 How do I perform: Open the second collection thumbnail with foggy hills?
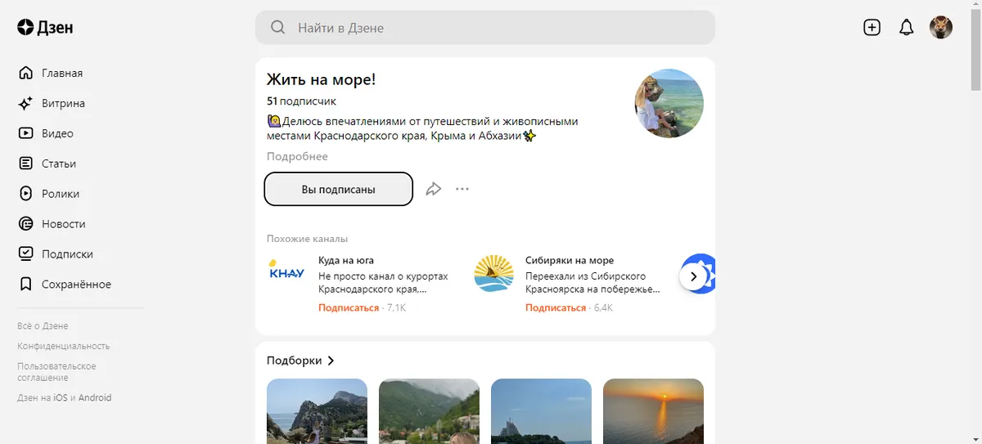click(429, 411)
